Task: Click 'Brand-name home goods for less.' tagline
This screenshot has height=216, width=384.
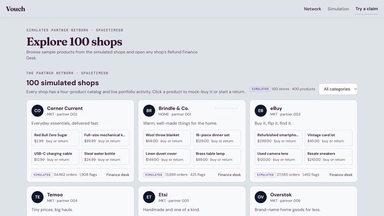Action: (x=287, y=210)
